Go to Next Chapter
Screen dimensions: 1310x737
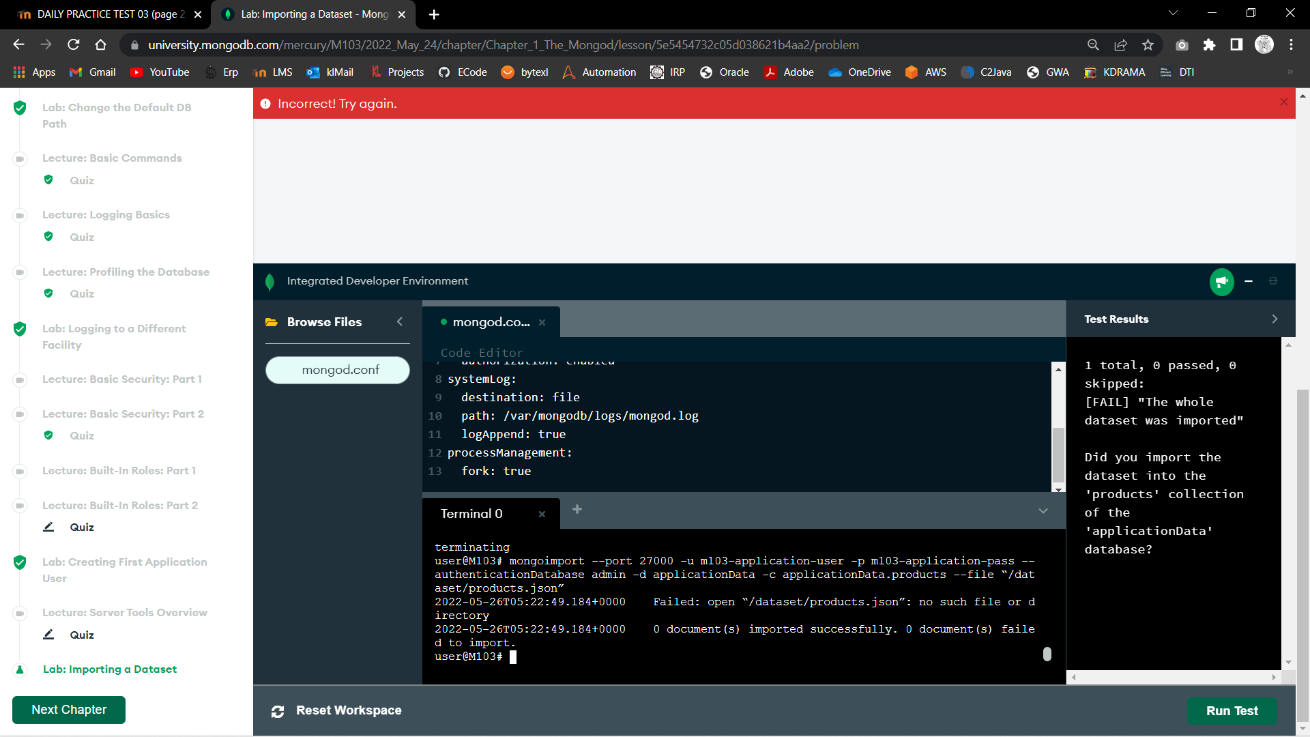69,710
